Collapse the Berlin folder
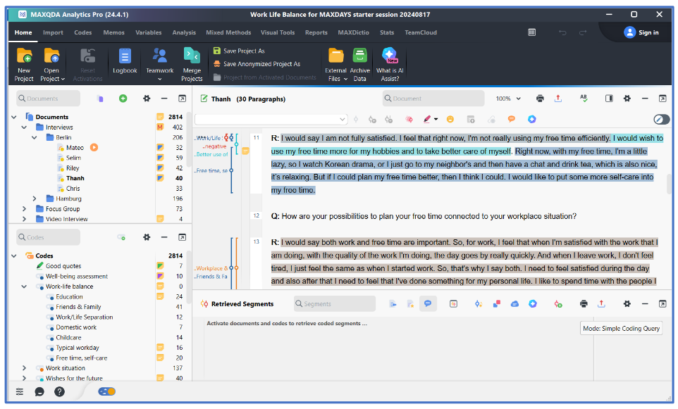The image size is (678, 409). pos(34,137)
